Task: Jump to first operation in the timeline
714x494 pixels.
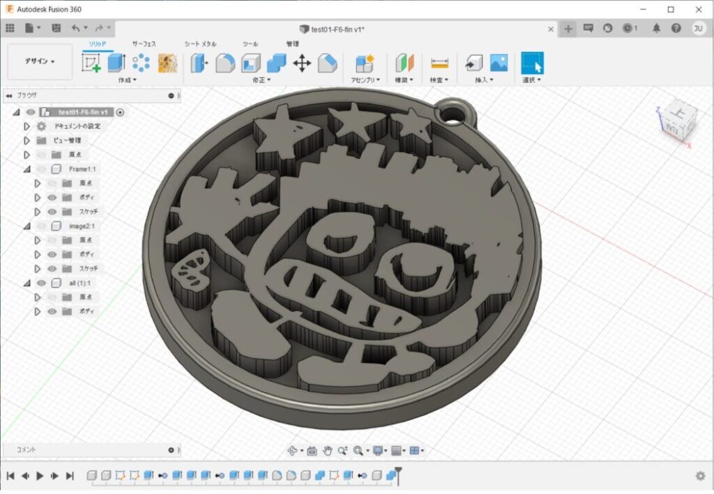Action: click(x=10, y=477)
